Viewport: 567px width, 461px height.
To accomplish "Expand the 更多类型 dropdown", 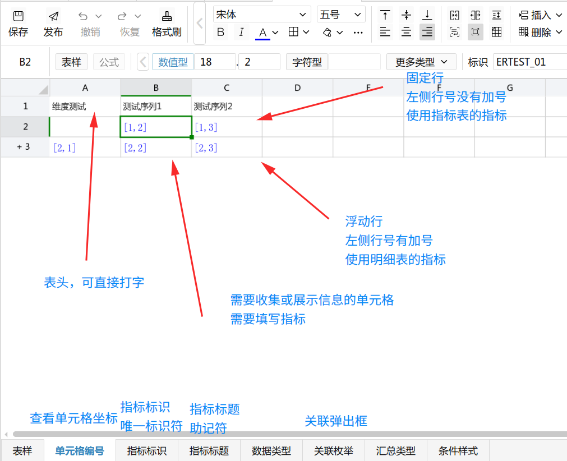I will pos(421,62).
